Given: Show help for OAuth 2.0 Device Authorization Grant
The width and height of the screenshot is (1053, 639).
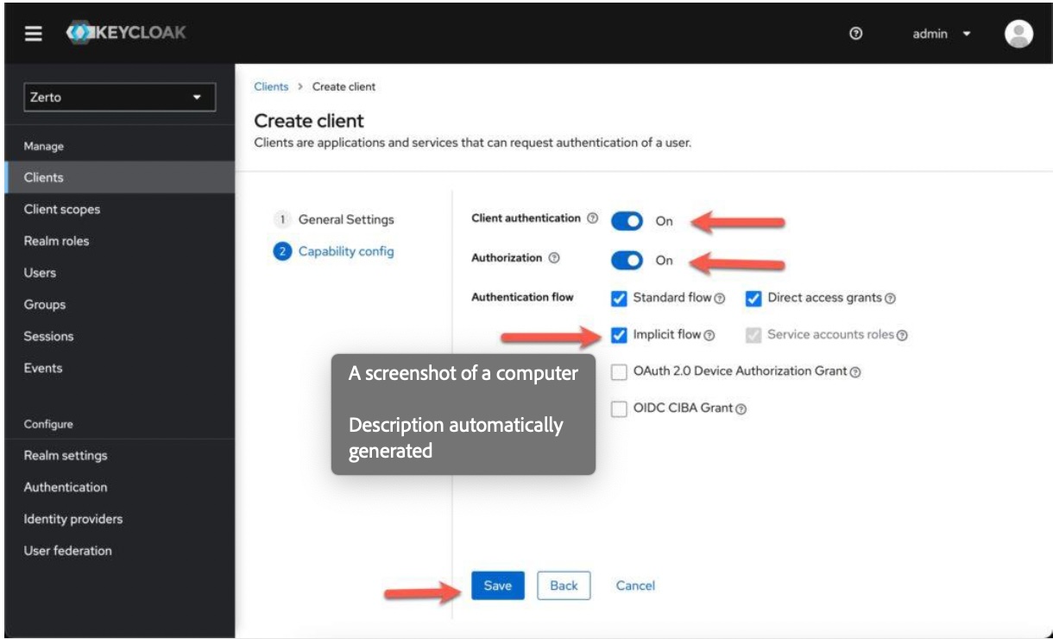Looking at the screenshot, I should tap(855, 373).
